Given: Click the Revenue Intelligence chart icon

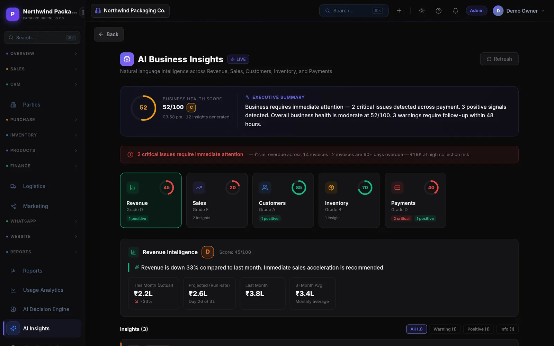Looking at the screenshot, I should pyautogui.click(x=133, y=252).
